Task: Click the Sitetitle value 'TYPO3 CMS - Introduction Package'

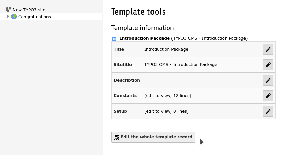Action: pos(180,64)
